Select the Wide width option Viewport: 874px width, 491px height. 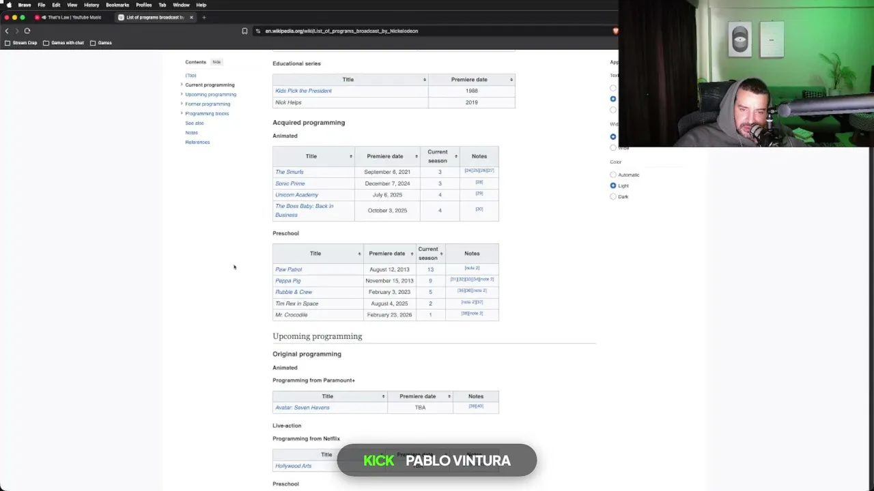coord(613,147)
